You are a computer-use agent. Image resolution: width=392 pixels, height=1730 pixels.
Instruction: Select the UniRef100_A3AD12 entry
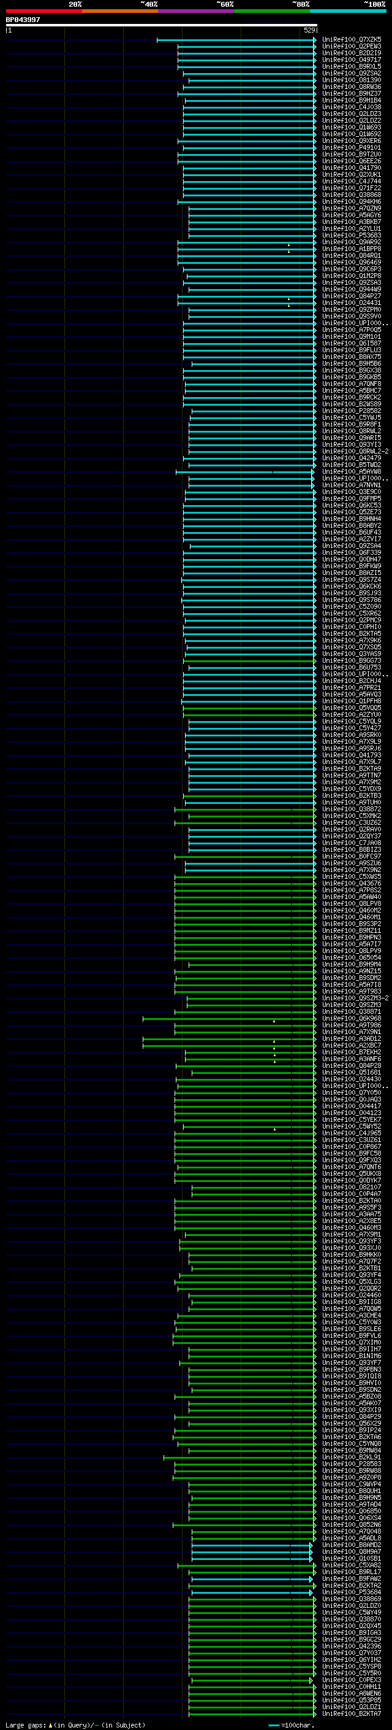pyautogui.click(x=351, y=1039)
